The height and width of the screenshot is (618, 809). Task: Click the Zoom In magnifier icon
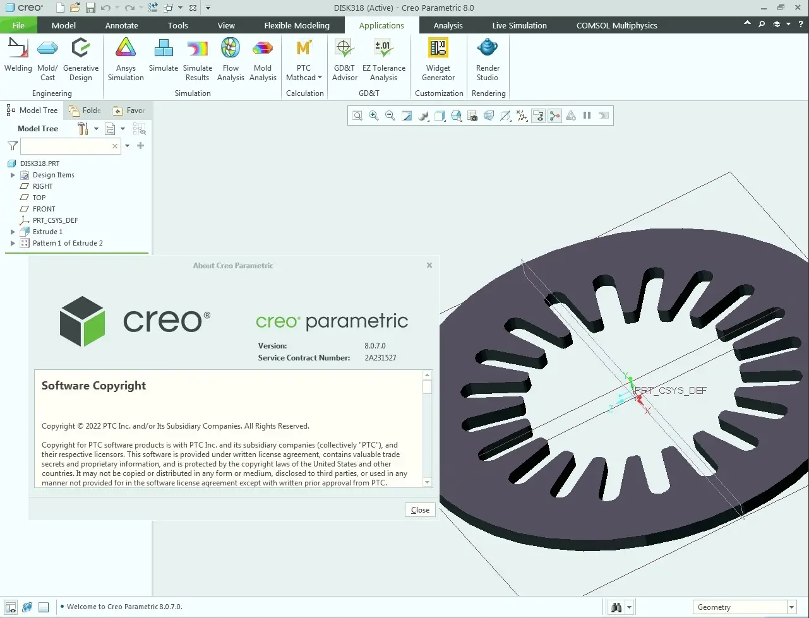pos(374,116)
